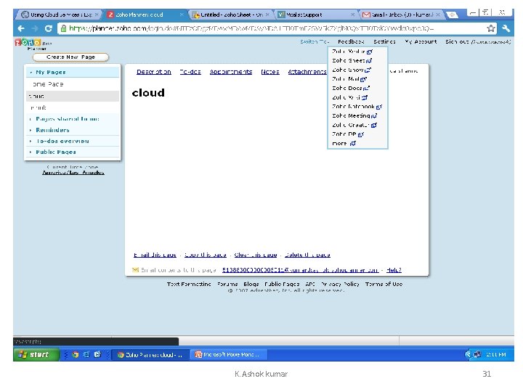Click the Zoho Planner cloud taskbar button

point(150,355)
